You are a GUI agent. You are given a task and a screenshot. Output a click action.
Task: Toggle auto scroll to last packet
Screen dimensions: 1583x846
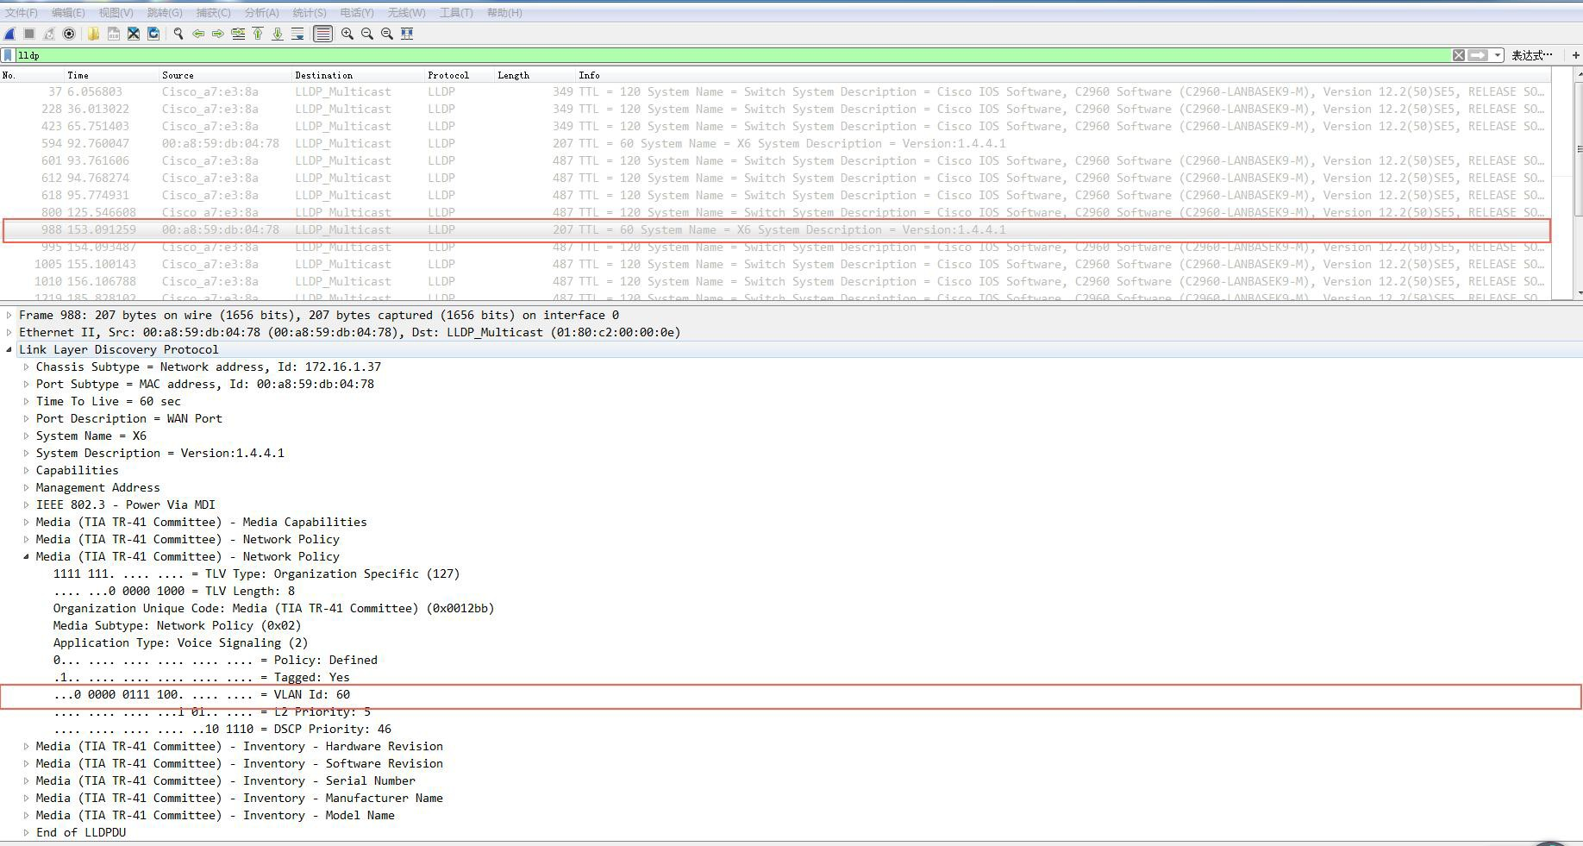pos(297,34)
